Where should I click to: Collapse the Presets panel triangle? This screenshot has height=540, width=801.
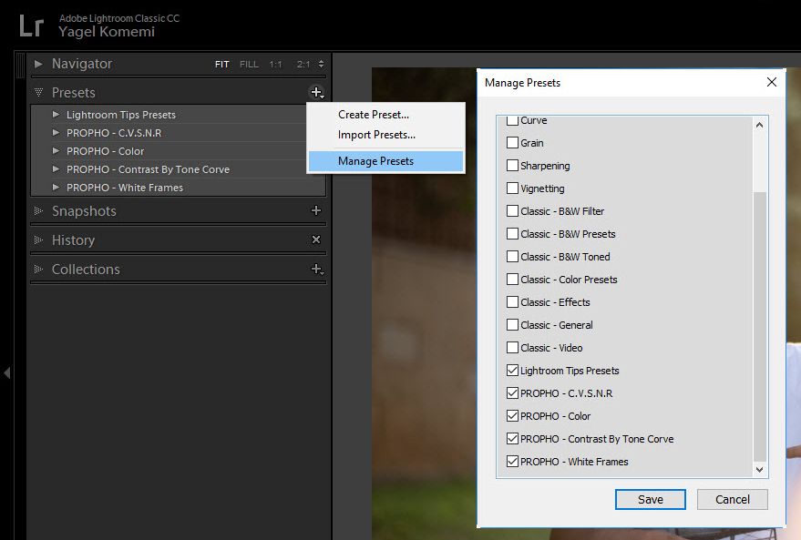[x=38, y=92]
